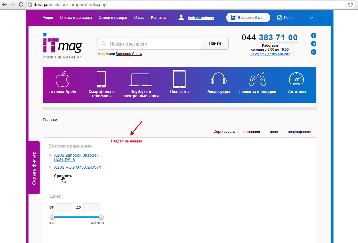358x243 pixels.
Task: Select the laptop category icon
Action: (x=140, y=80)
